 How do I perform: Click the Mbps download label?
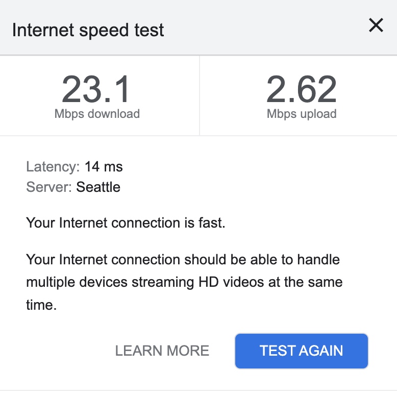(x=97, y=114)
